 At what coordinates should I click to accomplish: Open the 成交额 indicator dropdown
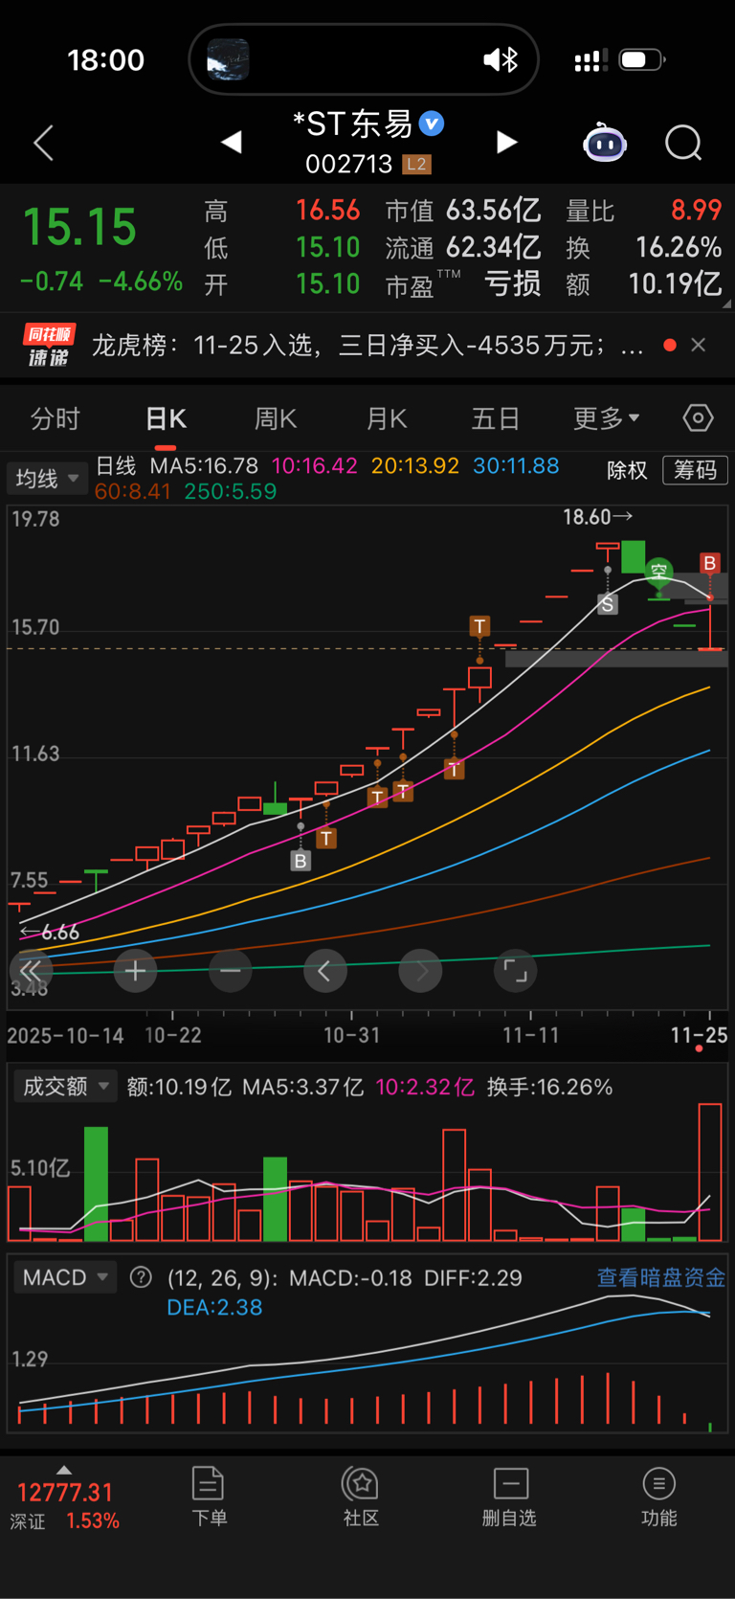(x=64, y=1087)
